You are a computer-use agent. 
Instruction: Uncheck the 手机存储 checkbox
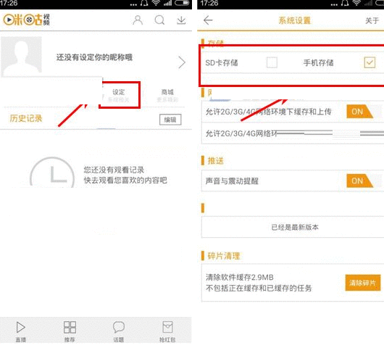point(370,62)
